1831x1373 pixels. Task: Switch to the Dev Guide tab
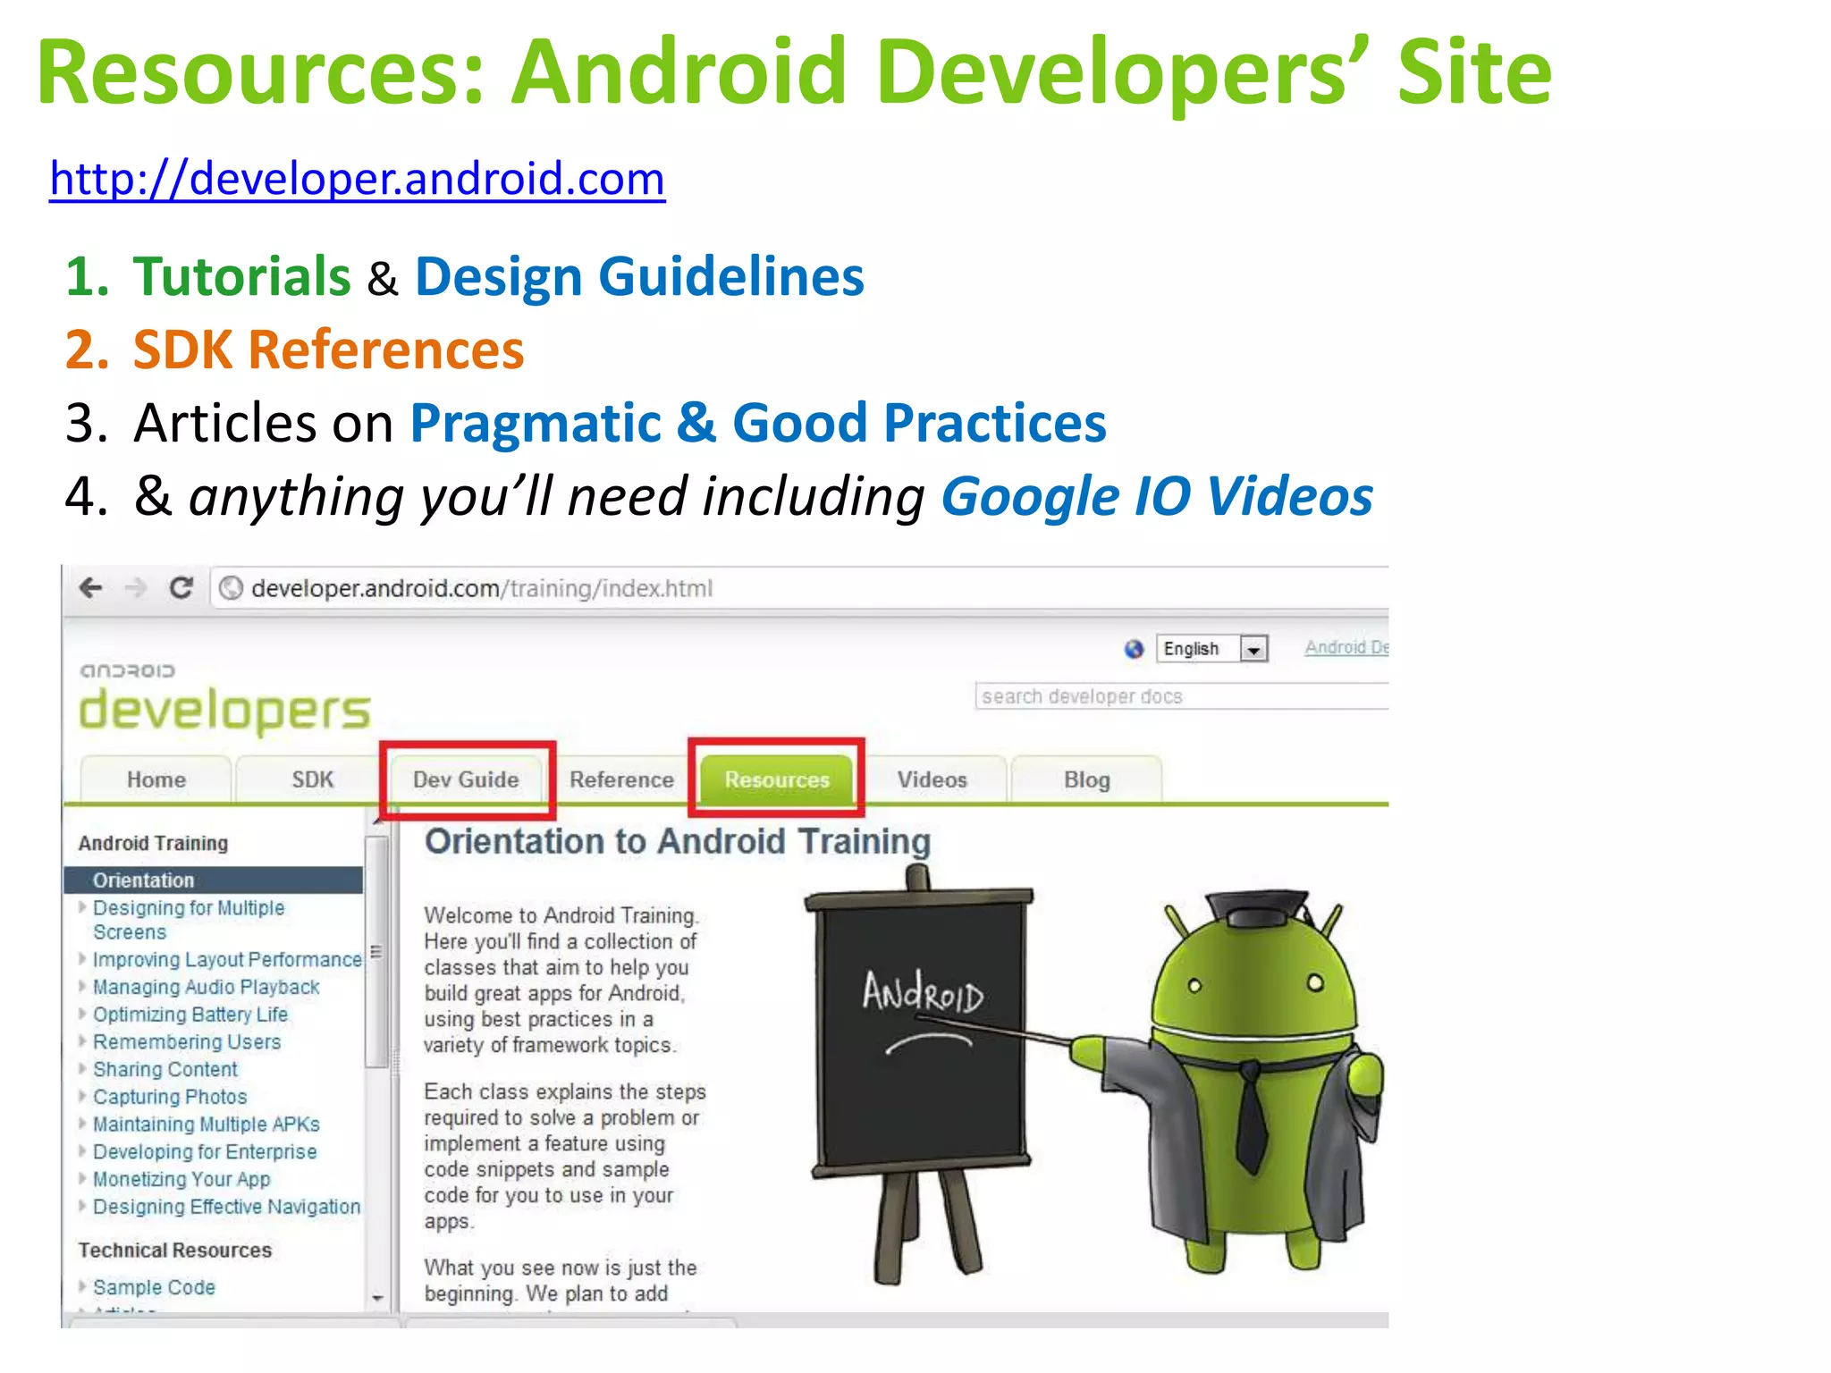[466, 779]
